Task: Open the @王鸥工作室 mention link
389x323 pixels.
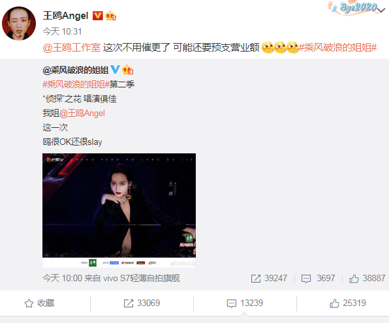Action: click(71, 48)
